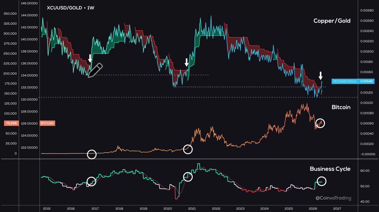Click the 50.00 Business Cycle scale value
Screen dimensions: 379x212
pyautogui.click(x=365, y=186)
